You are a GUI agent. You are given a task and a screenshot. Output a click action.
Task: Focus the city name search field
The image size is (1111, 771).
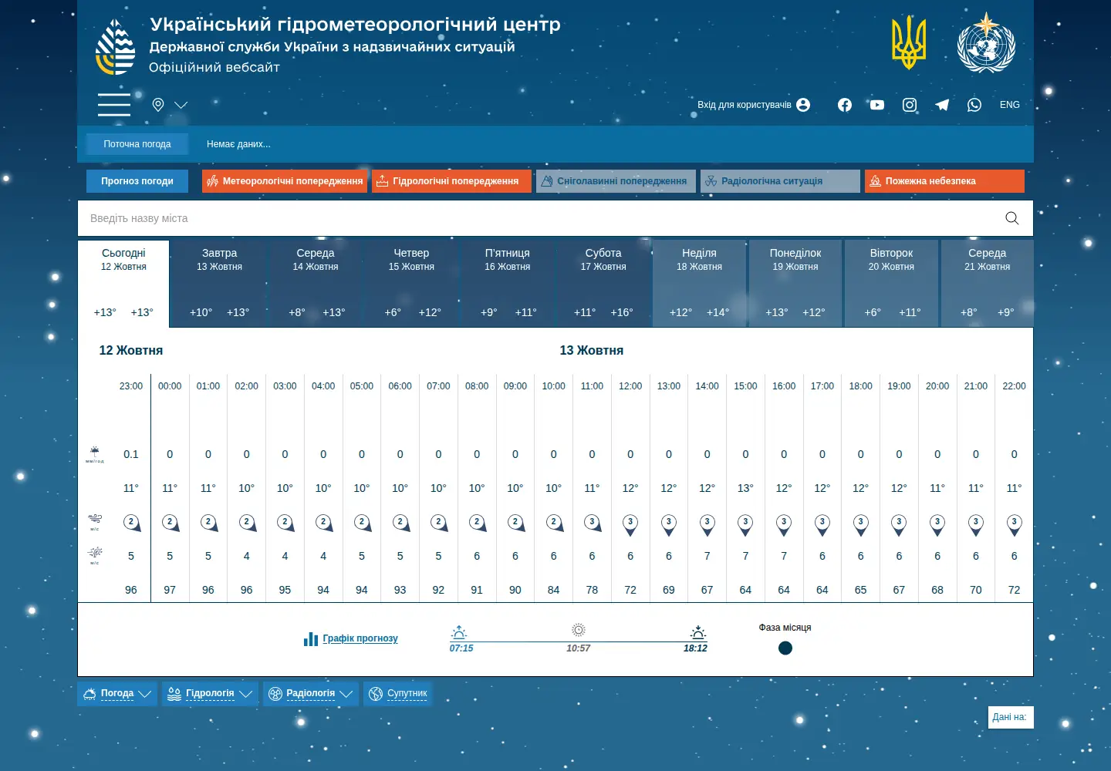pyautogui.click(x=540, y=218)
